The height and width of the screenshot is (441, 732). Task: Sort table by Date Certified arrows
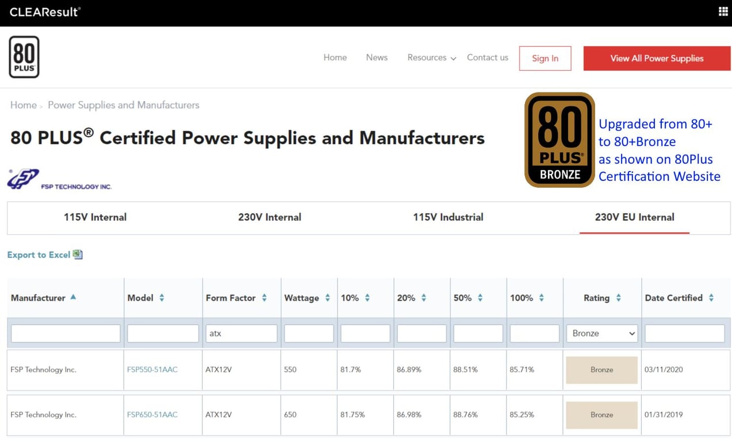tap(711, 297)
